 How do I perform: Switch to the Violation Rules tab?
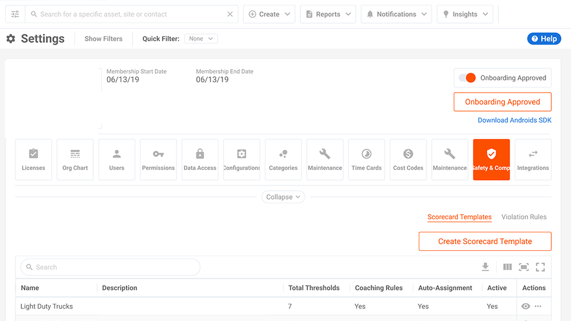click(523, 217)
